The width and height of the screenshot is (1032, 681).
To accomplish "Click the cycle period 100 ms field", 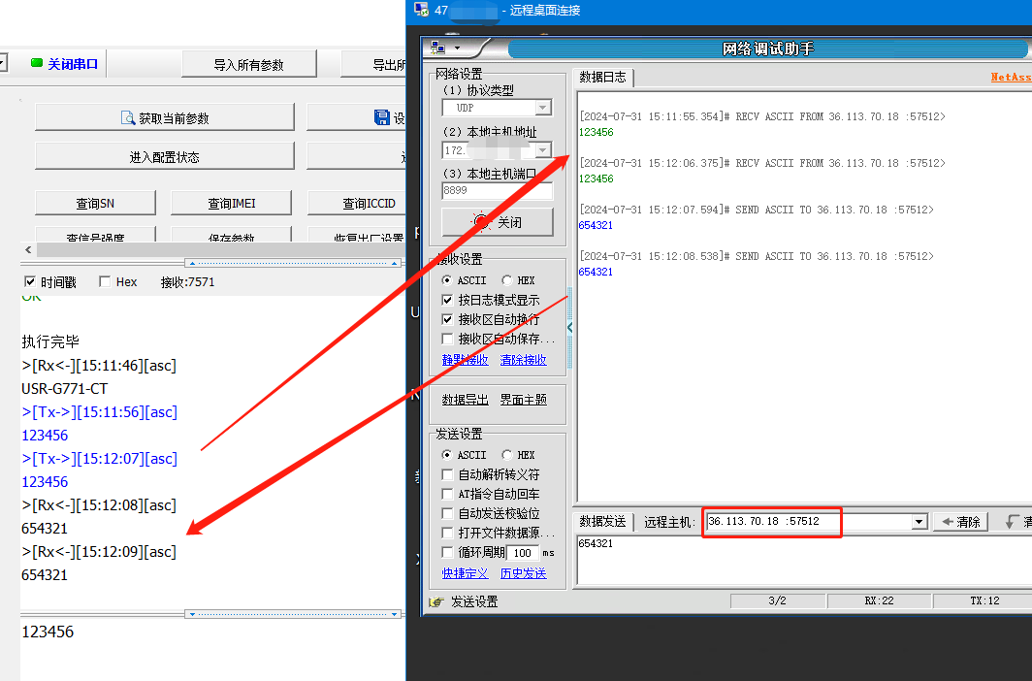I will 523,553.
